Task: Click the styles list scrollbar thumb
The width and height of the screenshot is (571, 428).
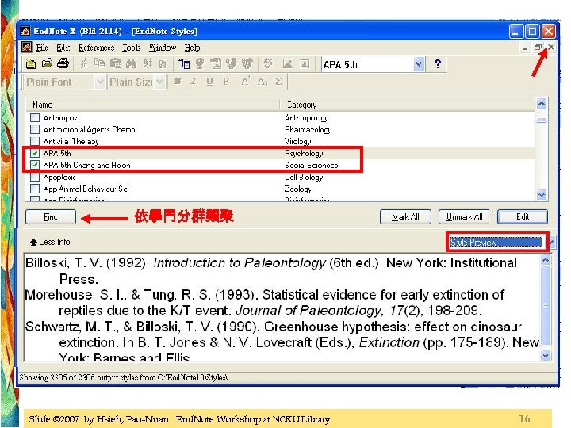Action: click(542, 120)
